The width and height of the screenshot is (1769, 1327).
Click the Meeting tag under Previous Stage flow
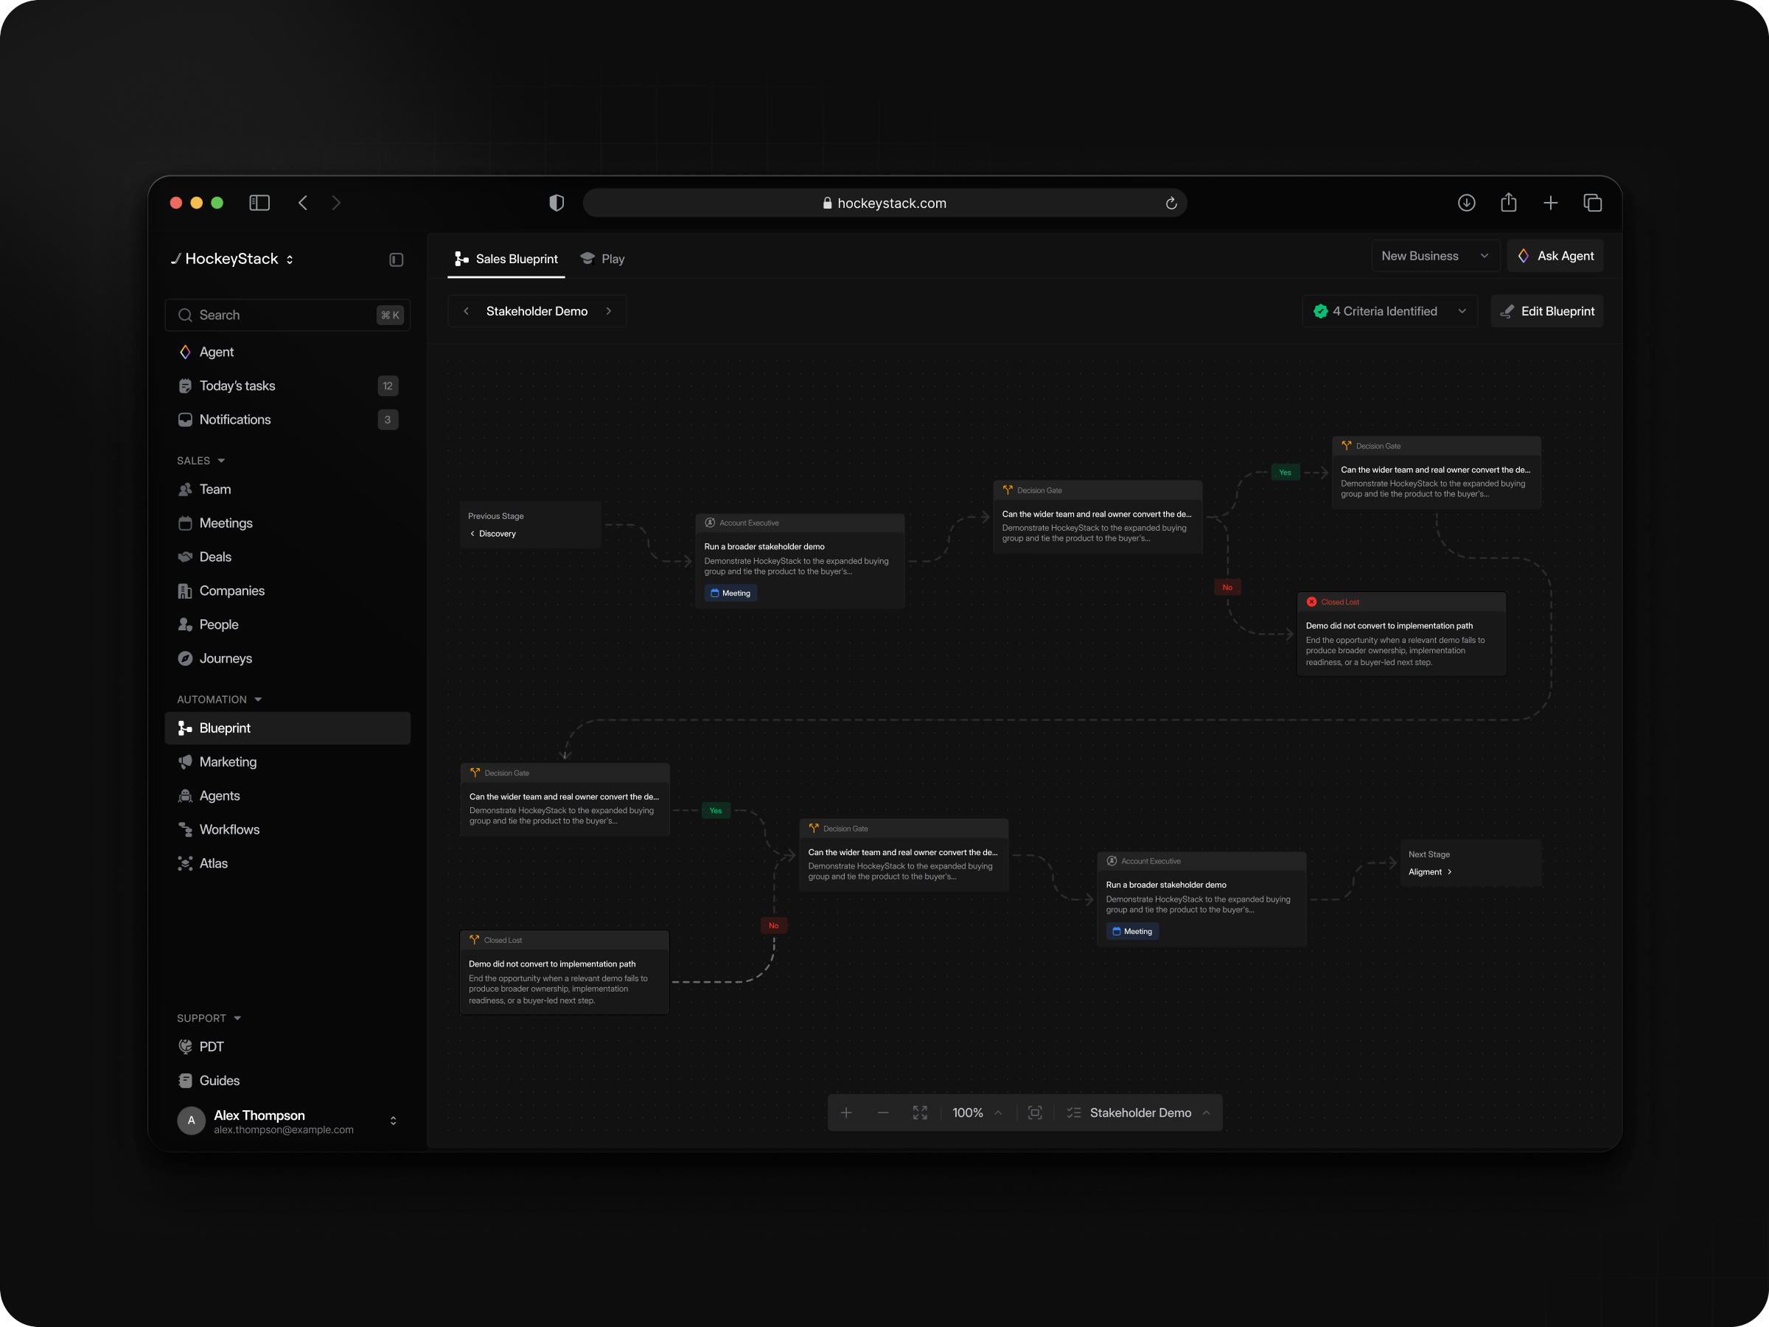[730, 593]
